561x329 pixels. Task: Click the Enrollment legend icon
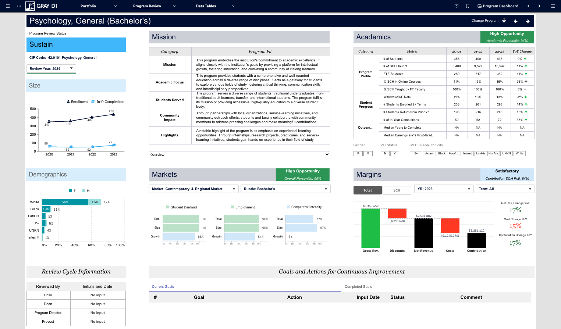68,102
